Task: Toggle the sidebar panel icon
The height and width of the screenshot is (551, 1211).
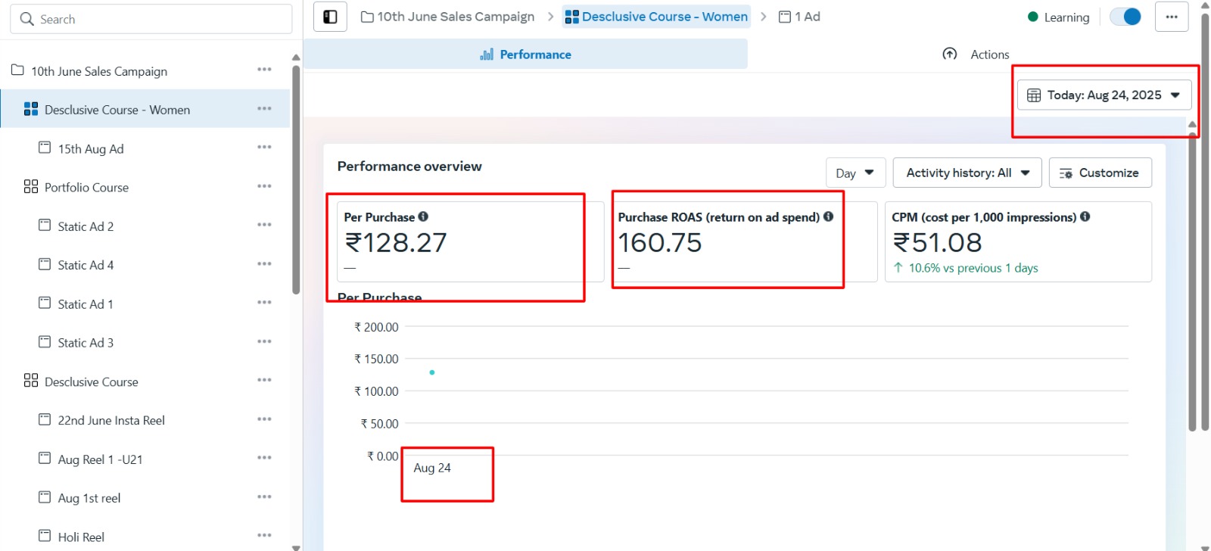Action: click(x=330, y=17)
